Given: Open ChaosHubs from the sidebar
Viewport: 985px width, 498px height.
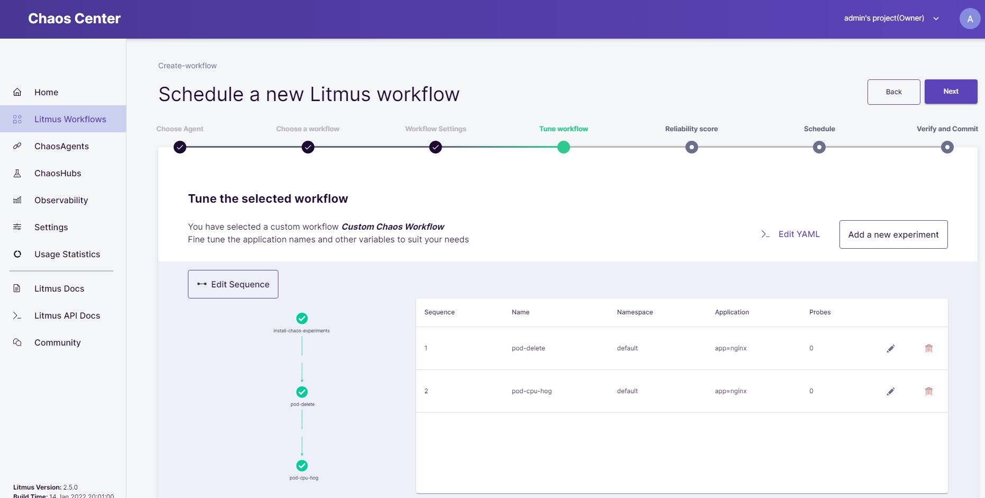Looking at the screenshot, I should click(58, 173).
